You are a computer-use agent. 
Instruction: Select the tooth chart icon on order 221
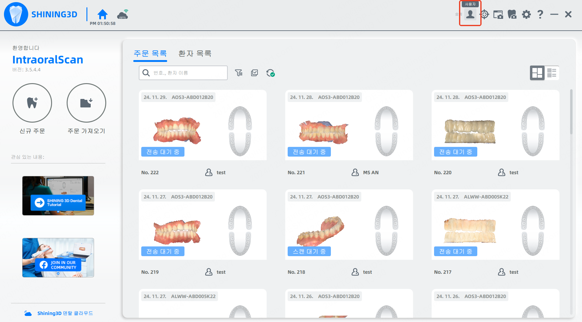pos(387,131)
